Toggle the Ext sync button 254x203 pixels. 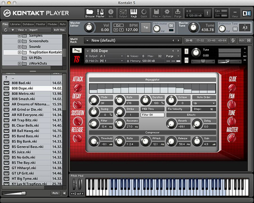coord(118,25)
